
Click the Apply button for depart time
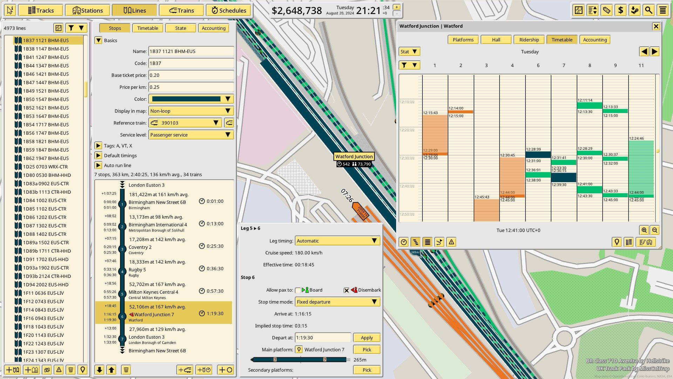[x=367, y=337]
